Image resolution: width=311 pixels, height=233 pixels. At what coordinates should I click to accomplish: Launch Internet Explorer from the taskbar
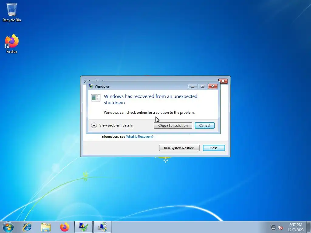(27, 227)
